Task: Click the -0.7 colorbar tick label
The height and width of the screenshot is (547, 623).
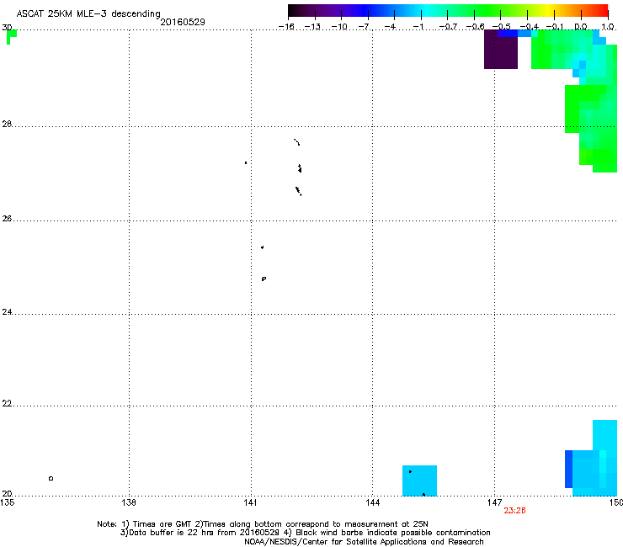Action: (x=448, y=27)
